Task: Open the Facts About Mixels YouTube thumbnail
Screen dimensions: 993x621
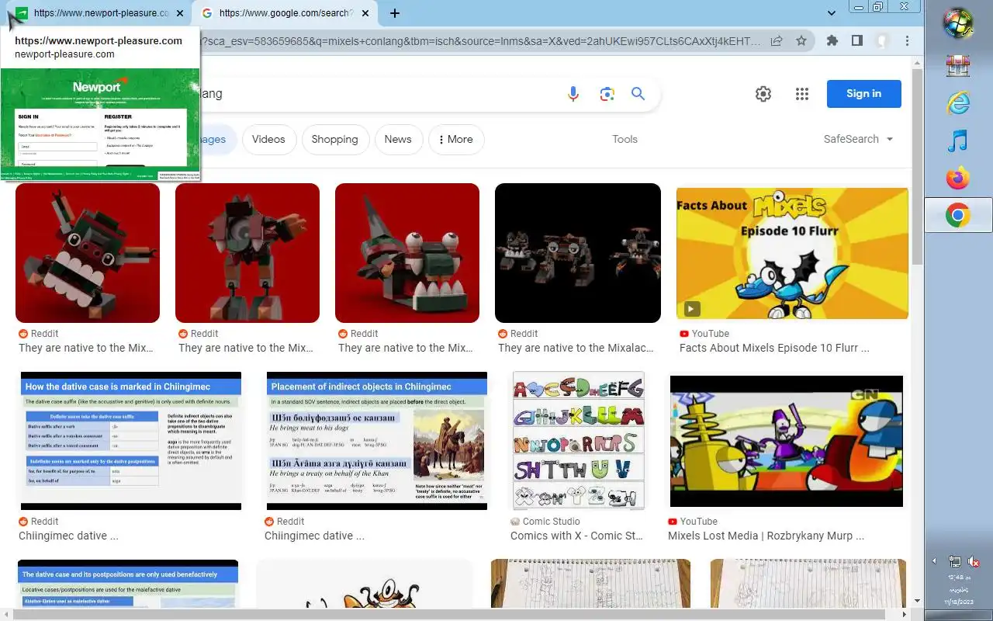Action: coord(792,253)
